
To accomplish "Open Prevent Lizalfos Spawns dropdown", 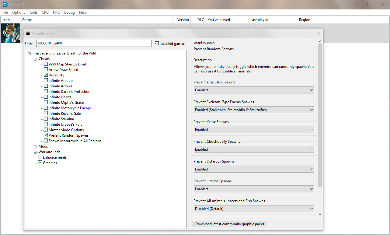I will [x=254, y=189].
